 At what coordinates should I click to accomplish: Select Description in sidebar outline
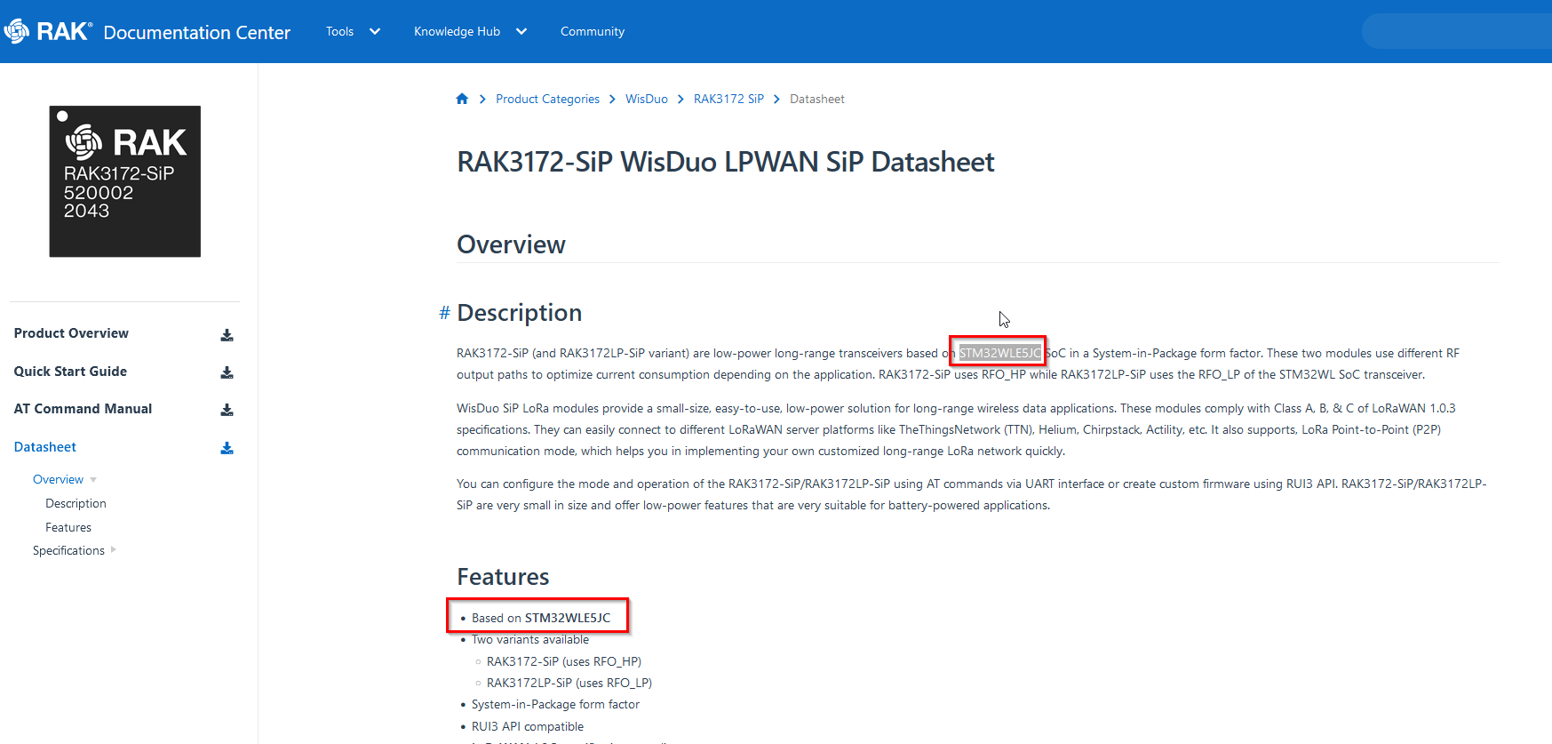click(76, 503)
